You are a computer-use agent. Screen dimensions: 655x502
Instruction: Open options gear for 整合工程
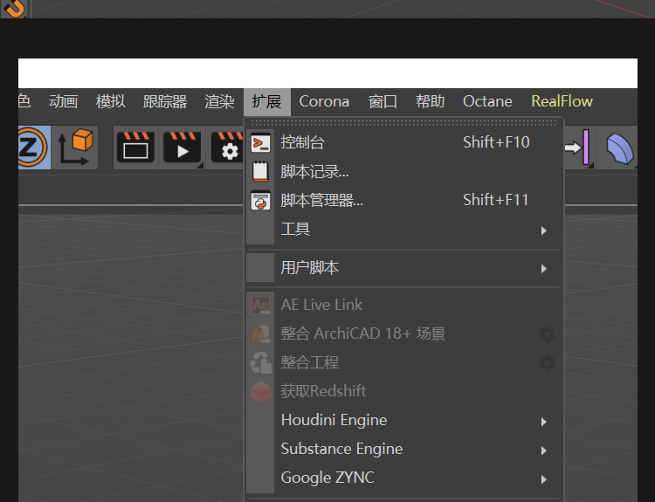547,363
